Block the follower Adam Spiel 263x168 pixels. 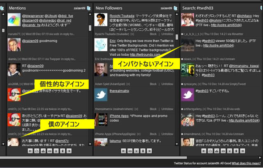coord(153,84)
